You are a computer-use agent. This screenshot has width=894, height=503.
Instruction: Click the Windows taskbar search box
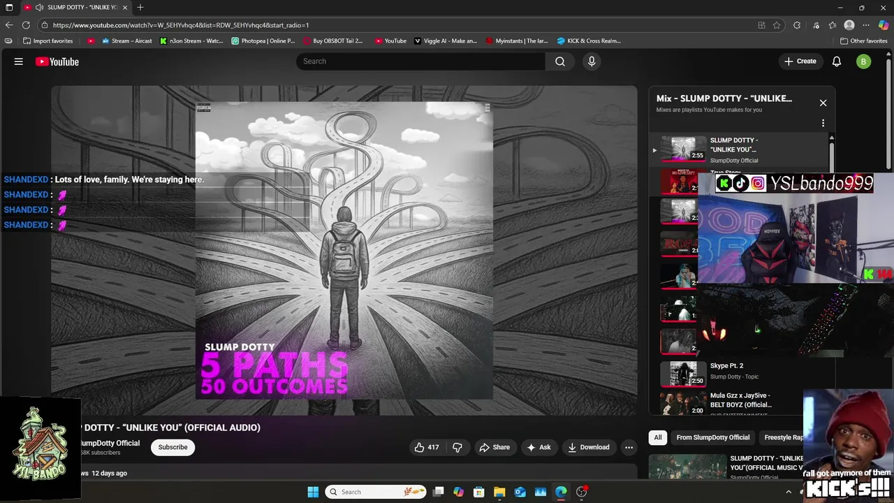tap(377, 492)
